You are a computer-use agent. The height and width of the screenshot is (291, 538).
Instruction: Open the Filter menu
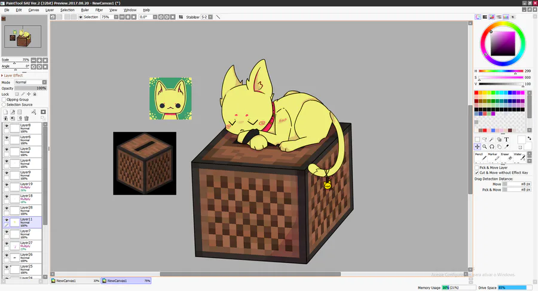pos(99,10)
